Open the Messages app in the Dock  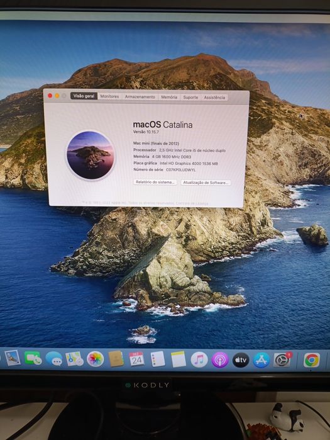coord(54,359)
